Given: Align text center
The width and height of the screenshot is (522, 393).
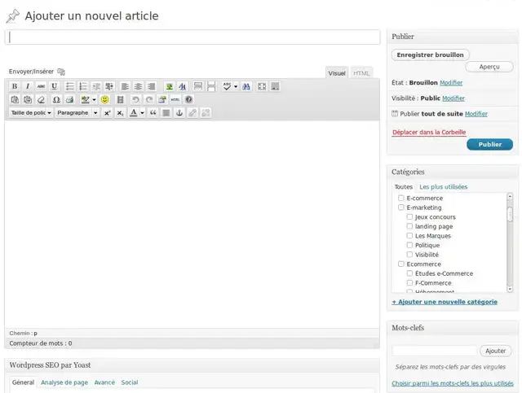Looking at the screenshot, I should tap(138, 87).
